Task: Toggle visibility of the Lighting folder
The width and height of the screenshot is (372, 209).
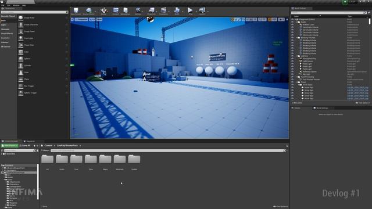Action: click(x=292, y=56)
